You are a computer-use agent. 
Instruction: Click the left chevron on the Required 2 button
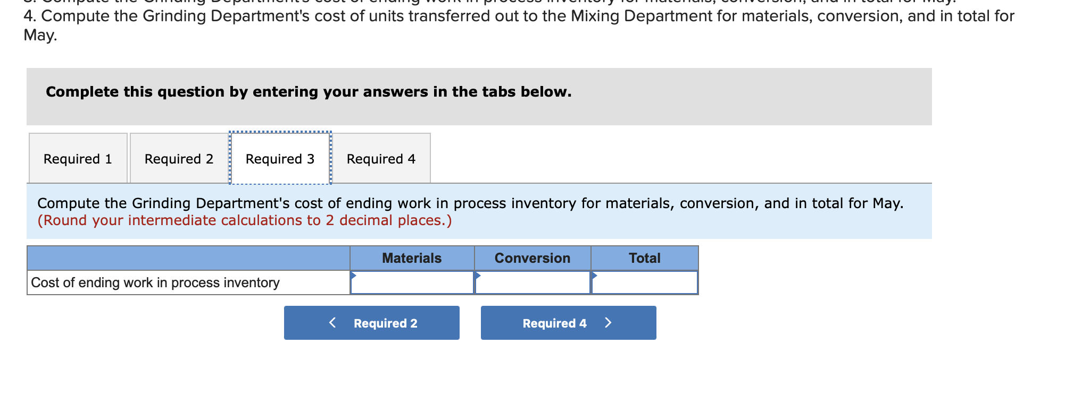click(x=331, y=322)
